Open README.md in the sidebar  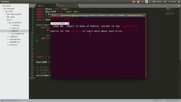click(x=15, y=42)
